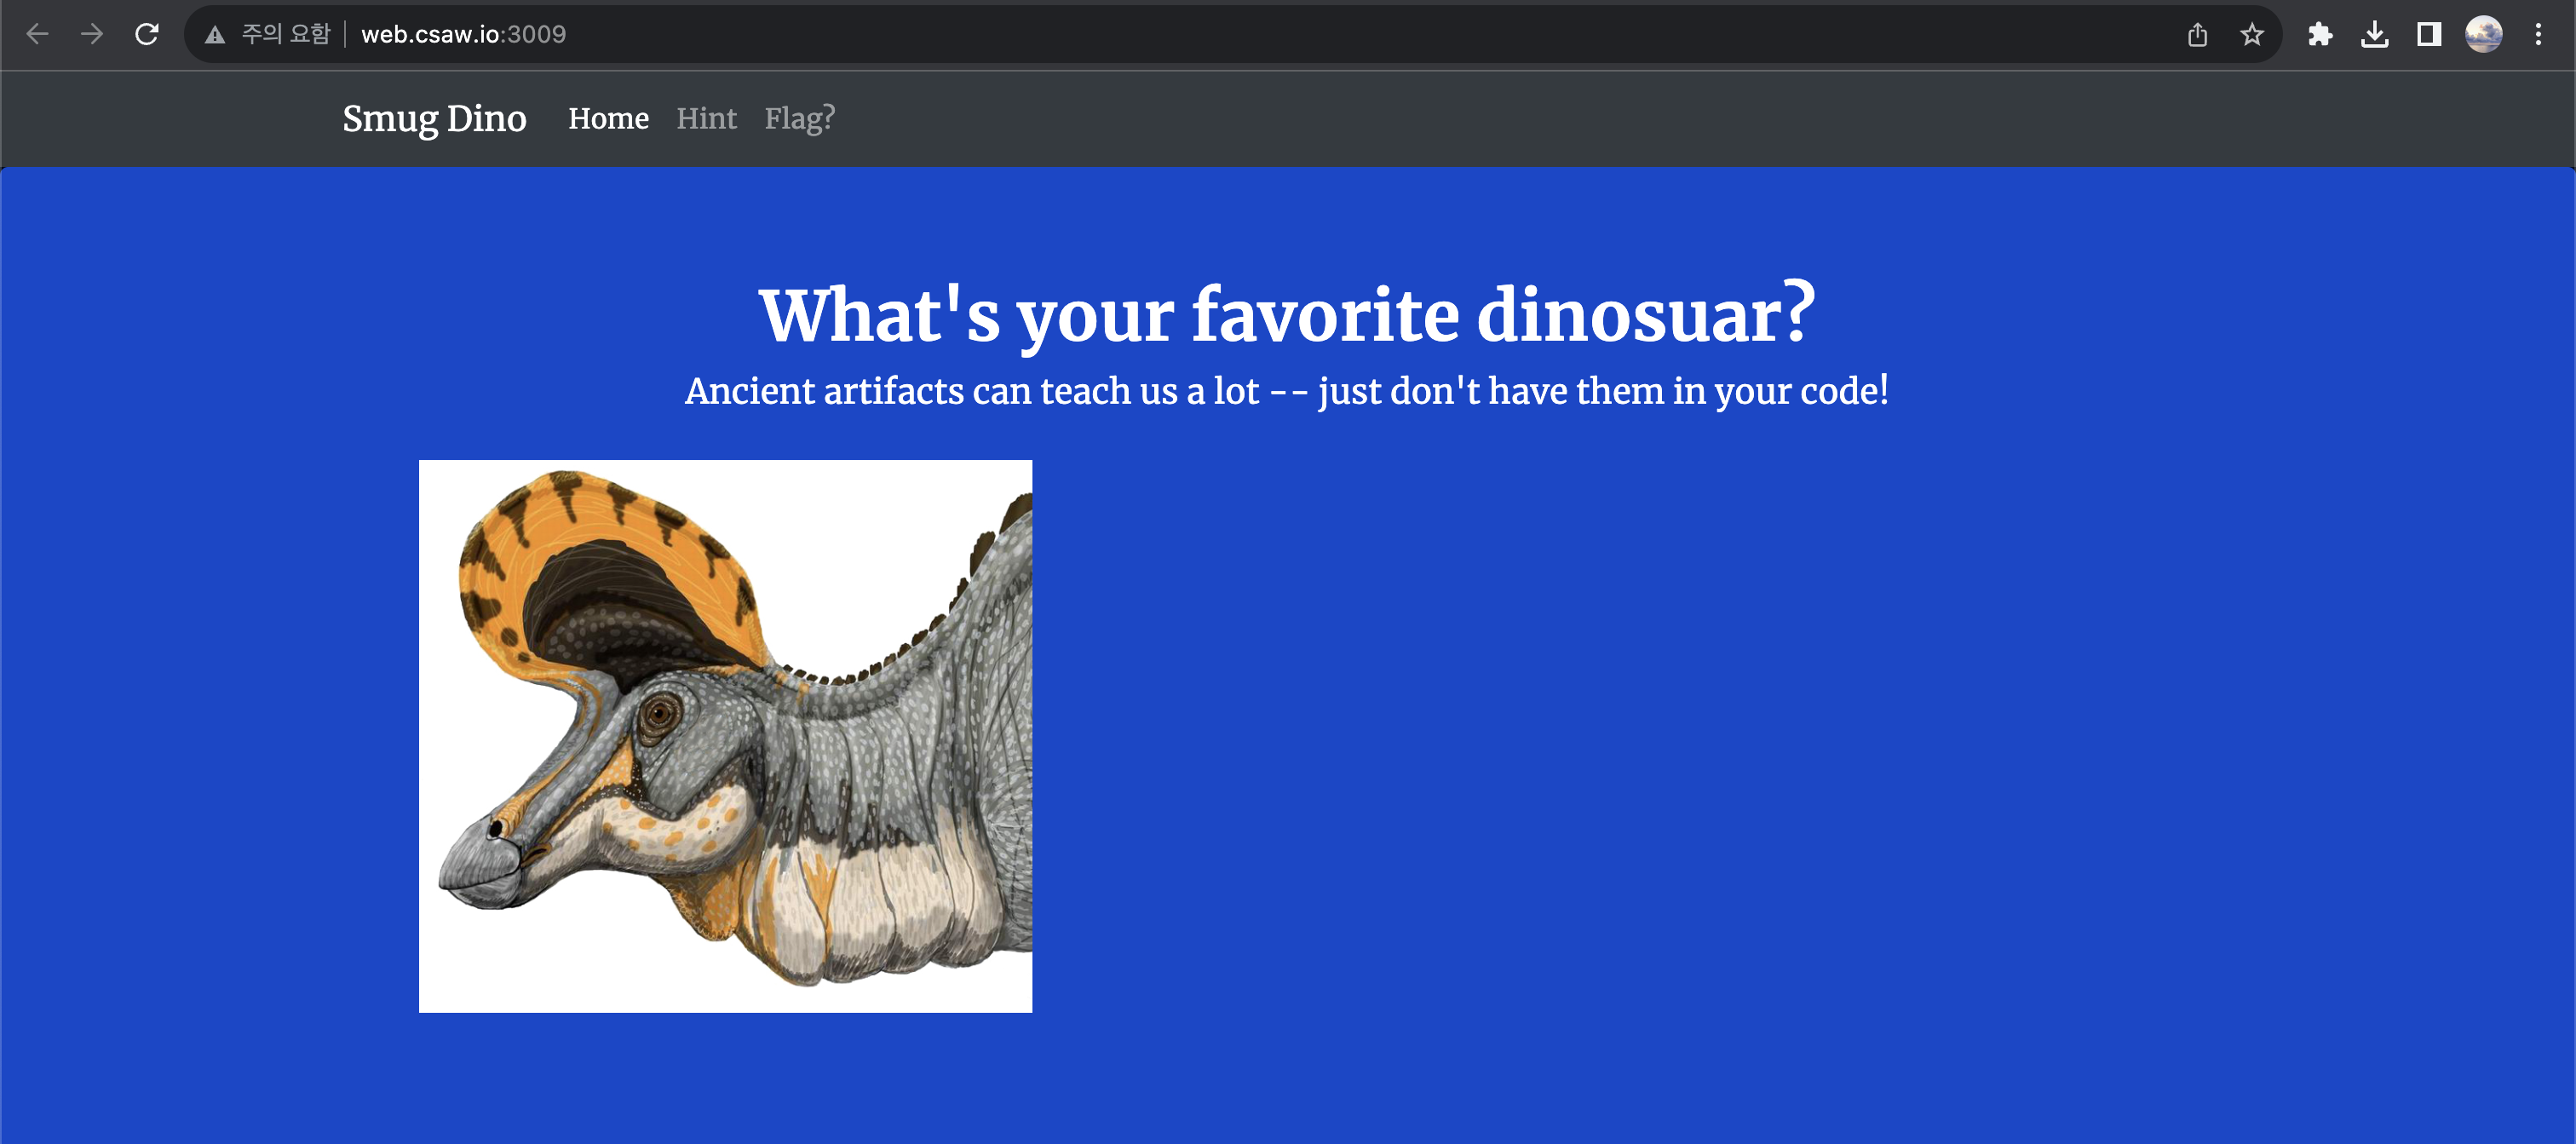Open the Flag? nav item

(x=799, y=118)
